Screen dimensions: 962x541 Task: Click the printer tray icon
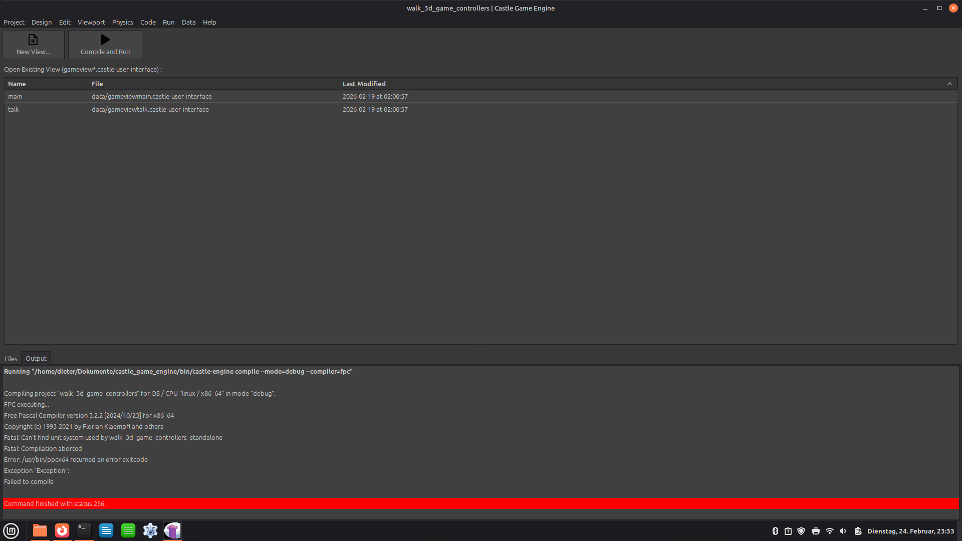816,531
